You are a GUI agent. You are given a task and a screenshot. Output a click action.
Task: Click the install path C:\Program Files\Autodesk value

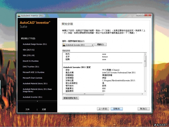(x=119, y=80)
